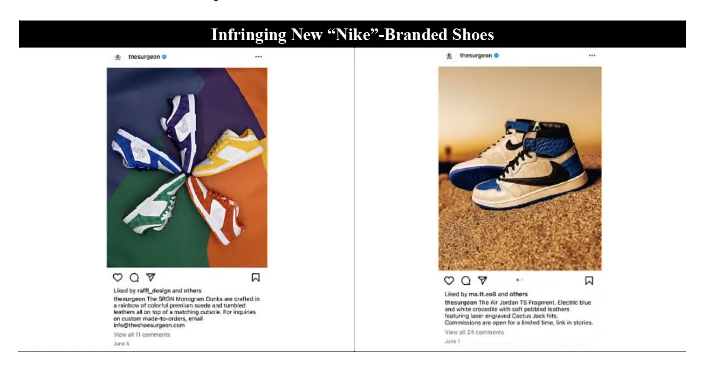Screen dimensions: 715x372
Task: Click the carousel dots indicator under Jordan photo
Action: 520,280
